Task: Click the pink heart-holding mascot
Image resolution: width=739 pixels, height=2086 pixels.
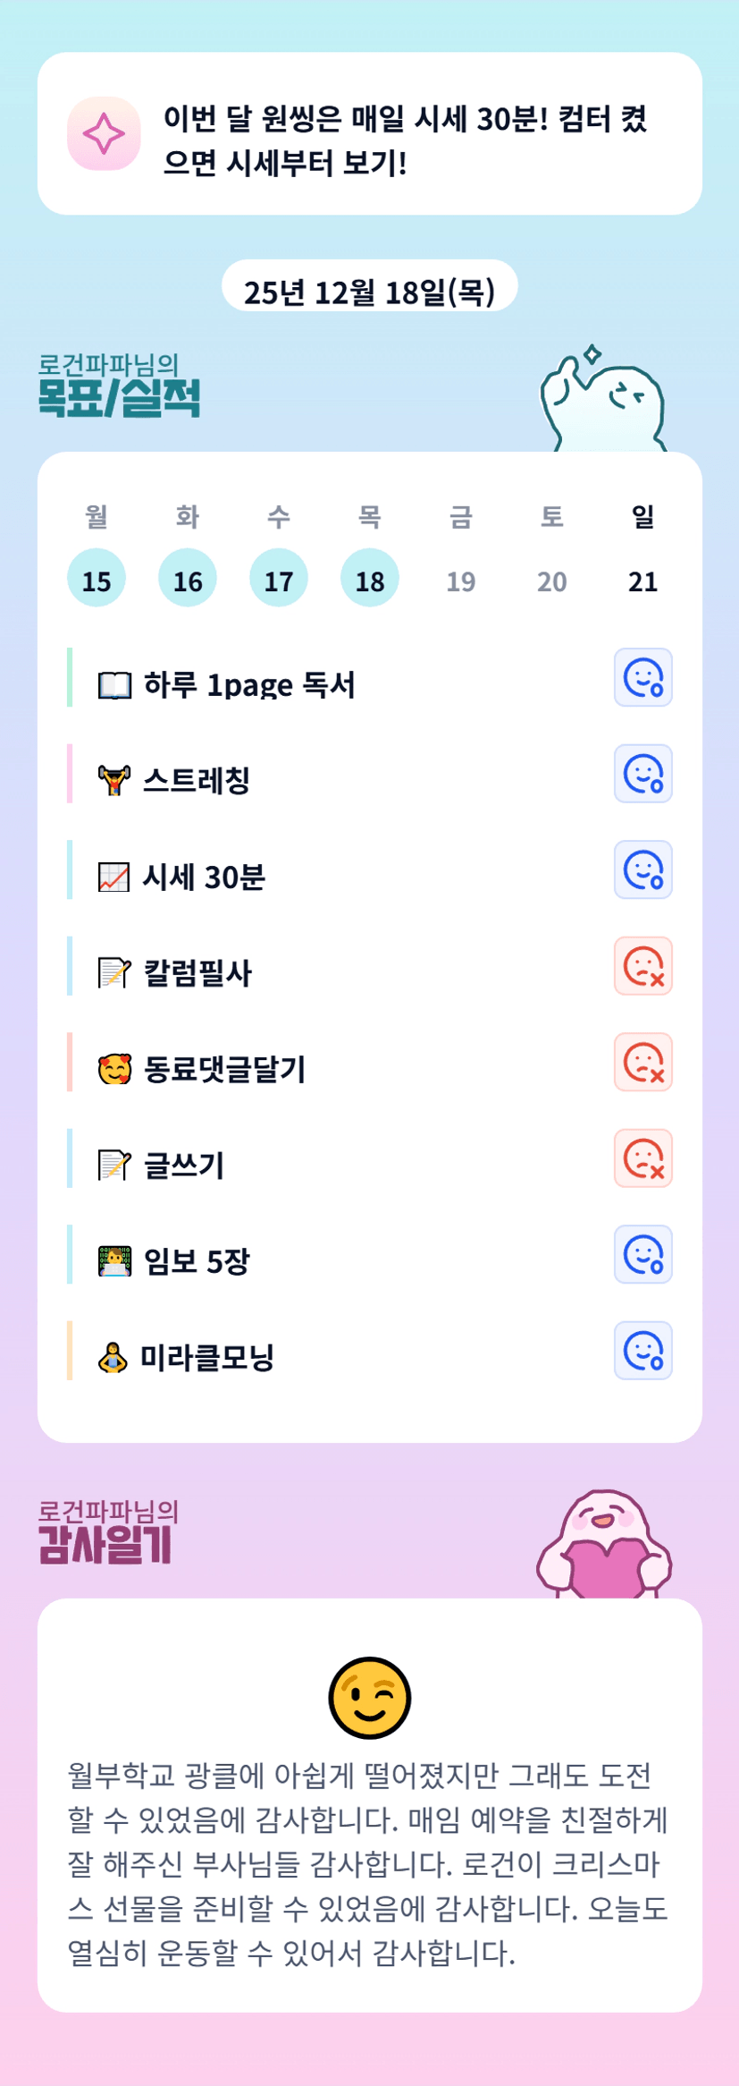Action: [604, 1546]
